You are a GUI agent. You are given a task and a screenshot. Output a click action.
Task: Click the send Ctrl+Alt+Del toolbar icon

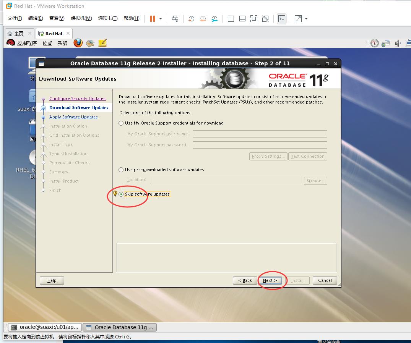pyautogui.click(x=175, y=19)
